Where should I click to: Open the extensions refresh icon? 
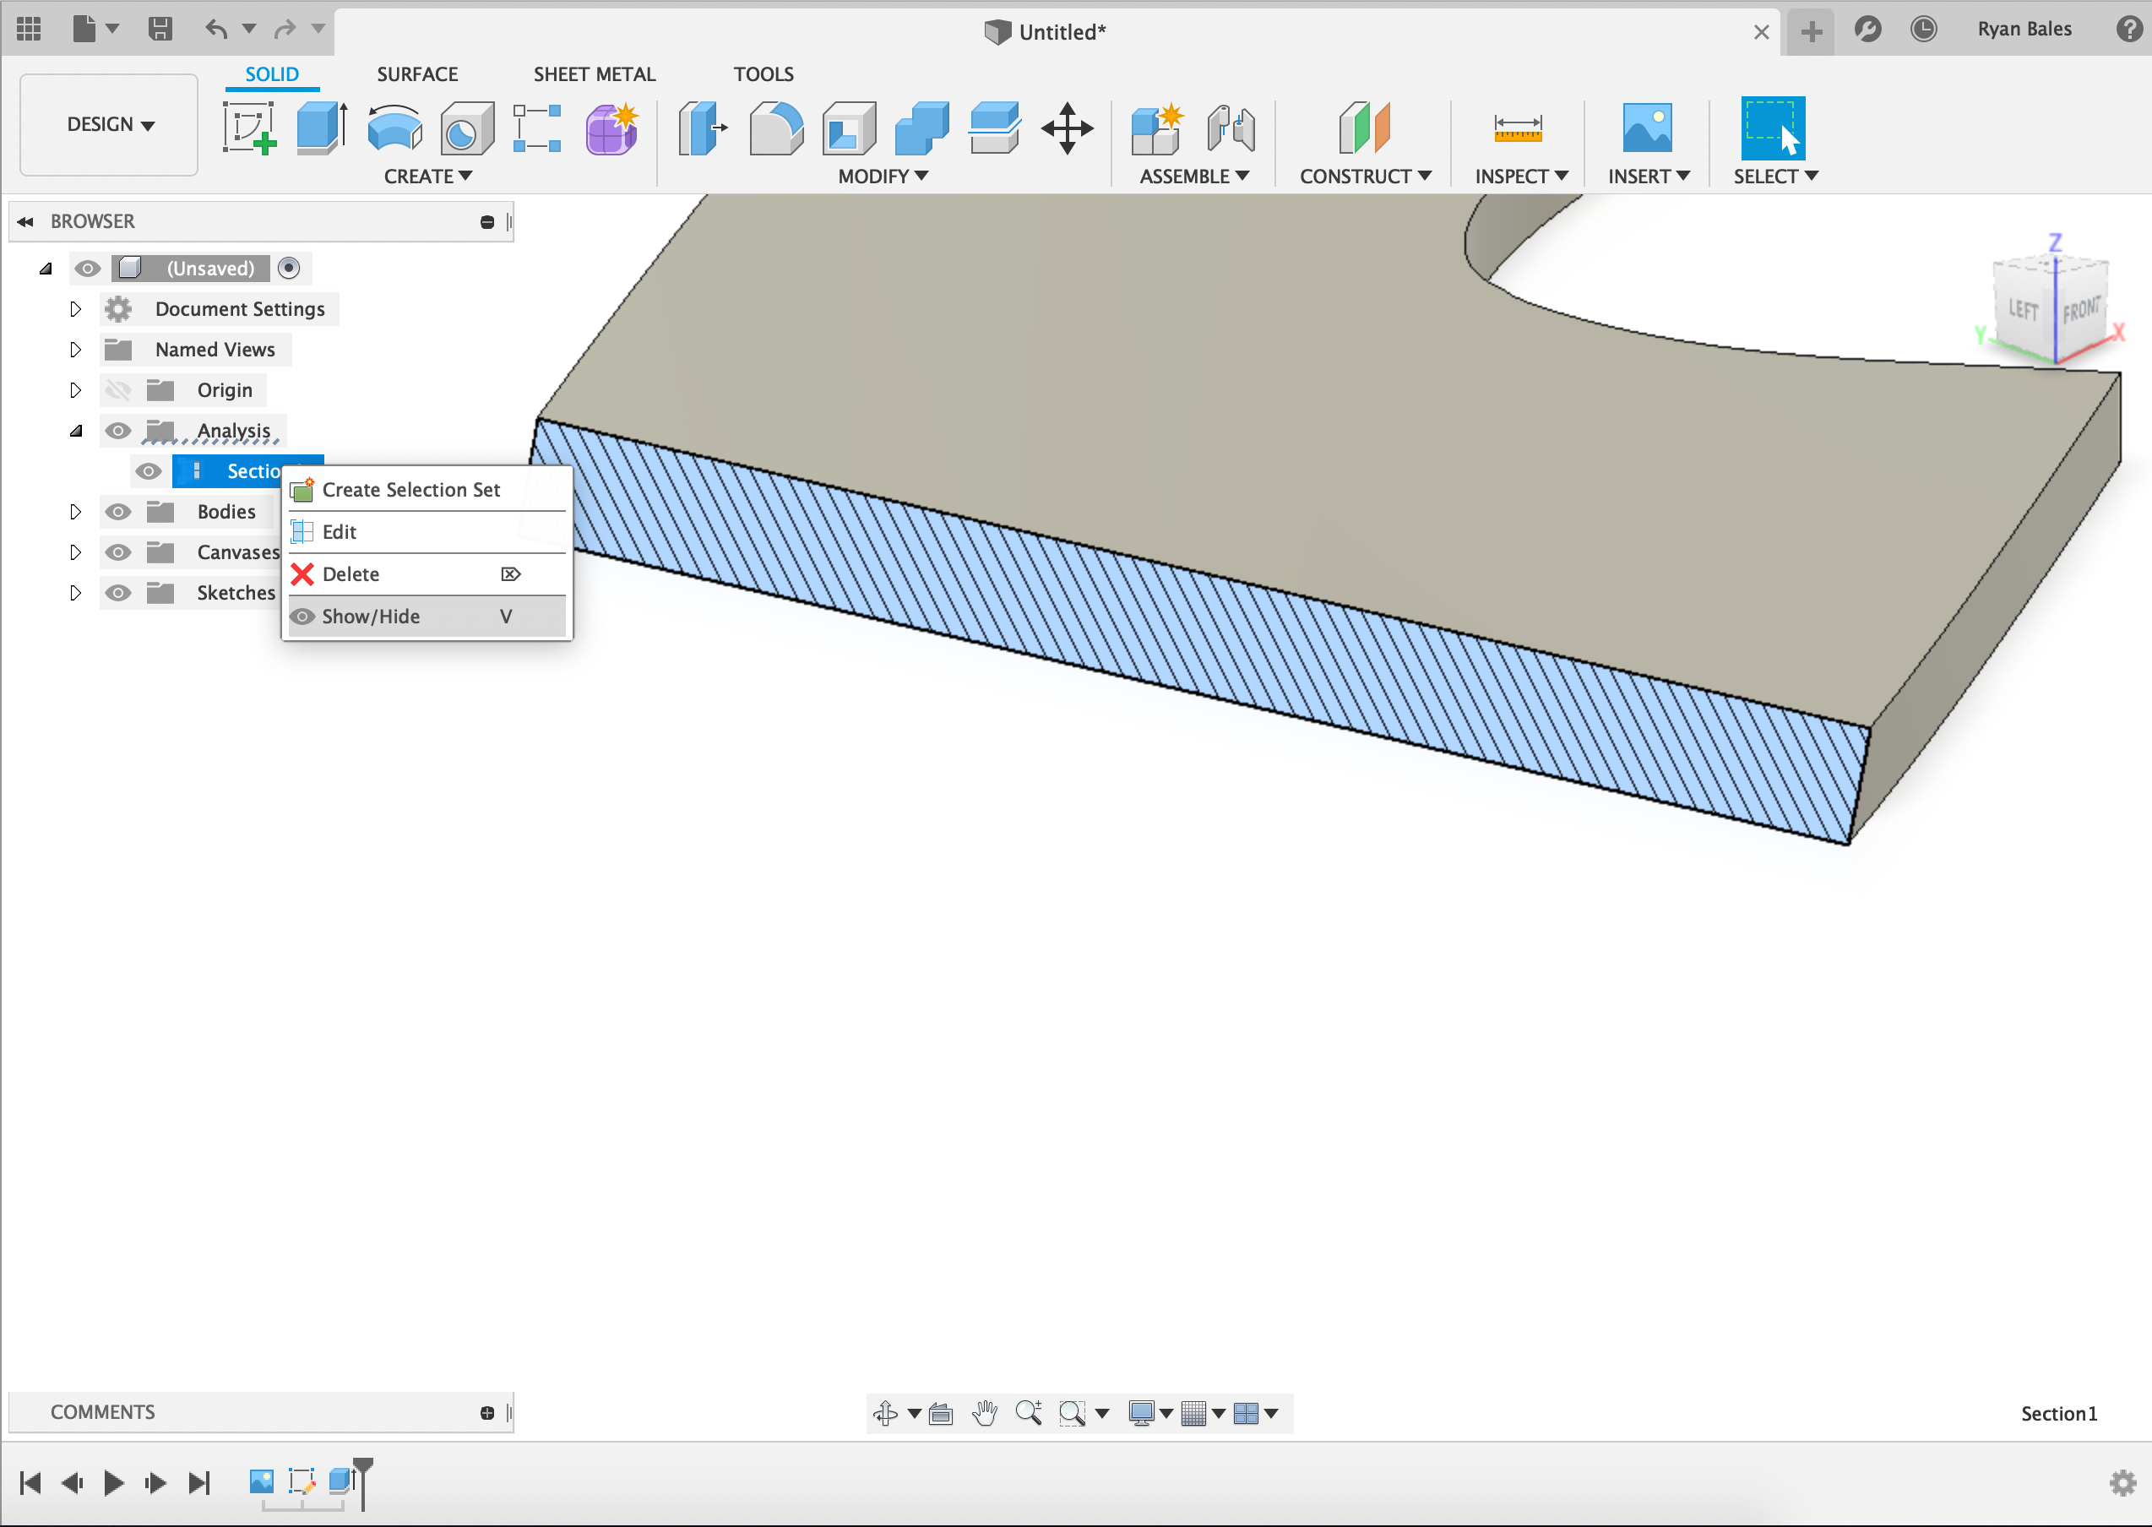[x=1867, y=30]
